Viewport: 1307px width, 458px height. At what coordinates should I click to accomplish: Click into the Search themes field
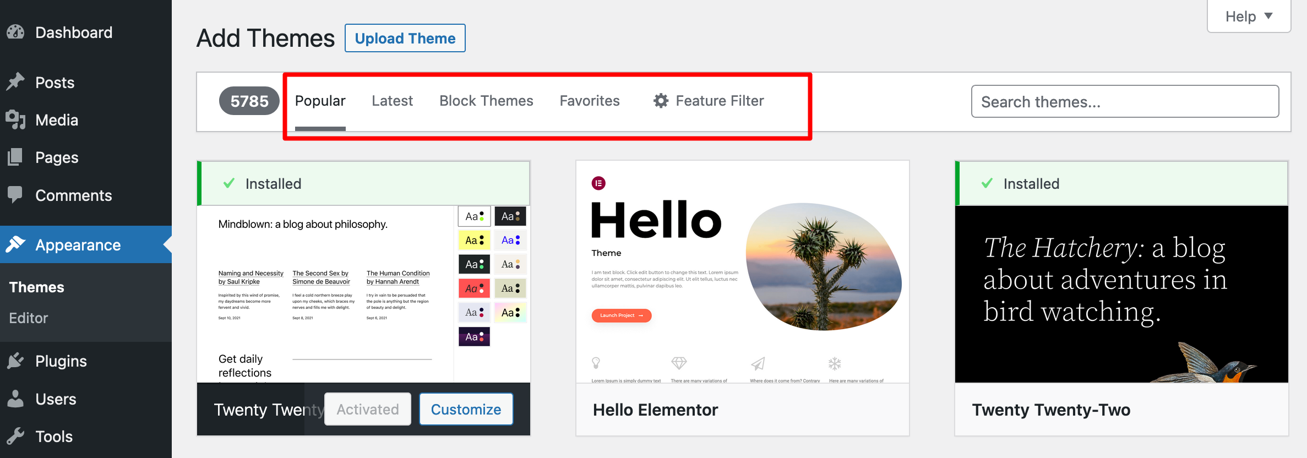click(x=1125, y=101)
